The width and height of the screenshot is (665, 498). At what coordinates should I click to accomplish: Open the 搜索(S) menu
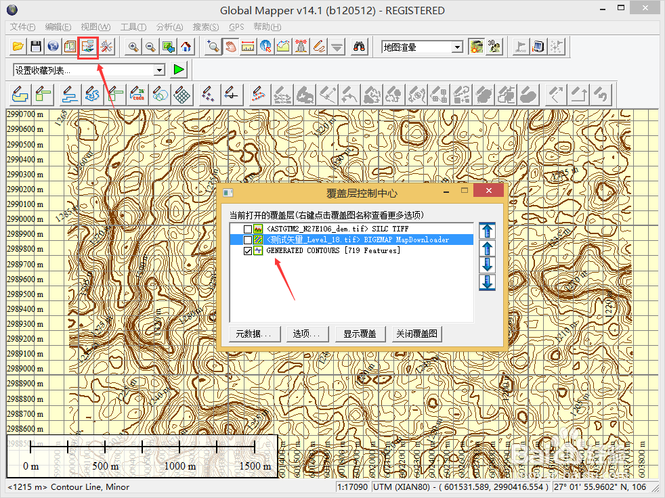pos(206,26)
